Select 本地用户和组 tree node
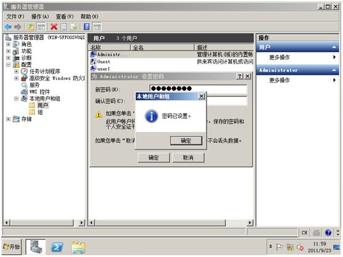343x257 pixels. point(45,99)
